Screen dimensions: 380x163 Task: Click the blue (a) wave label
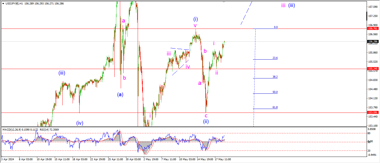(120, 94)
